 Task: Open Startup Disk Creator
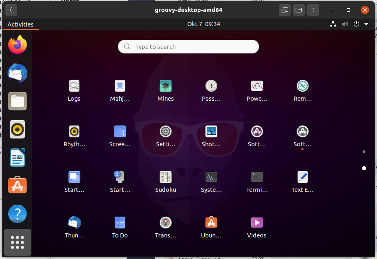[x=120, y=182]
